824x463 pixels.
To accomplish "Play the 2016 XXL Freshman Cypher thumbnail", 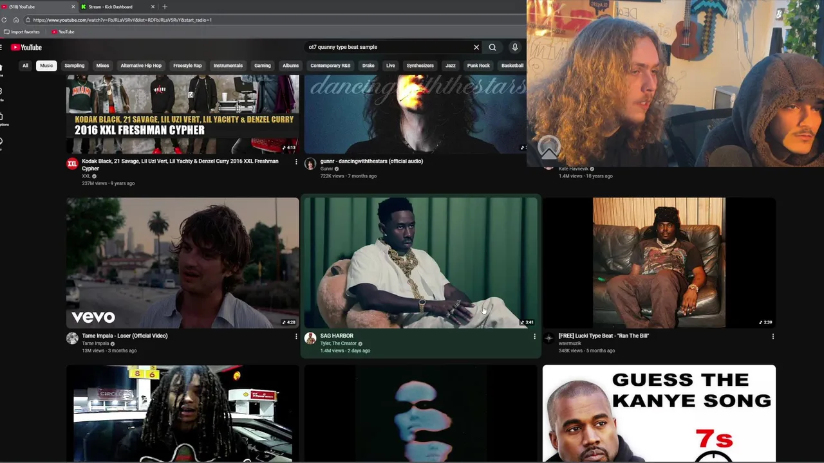I will 182,114.
